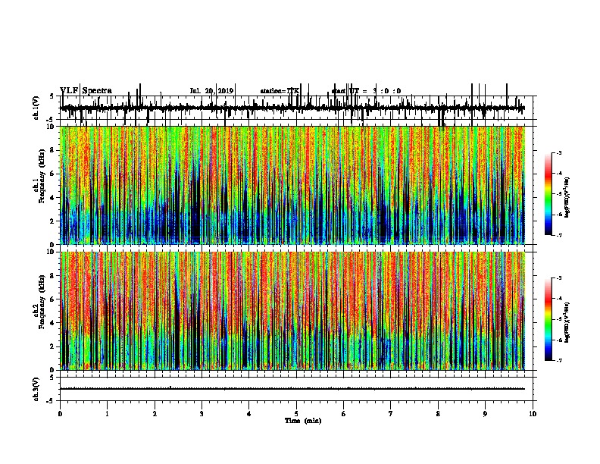Click the "-7" value on ch.2 color bar
The width and height of the screenshot is (600, 464).
tap(559, 361)
